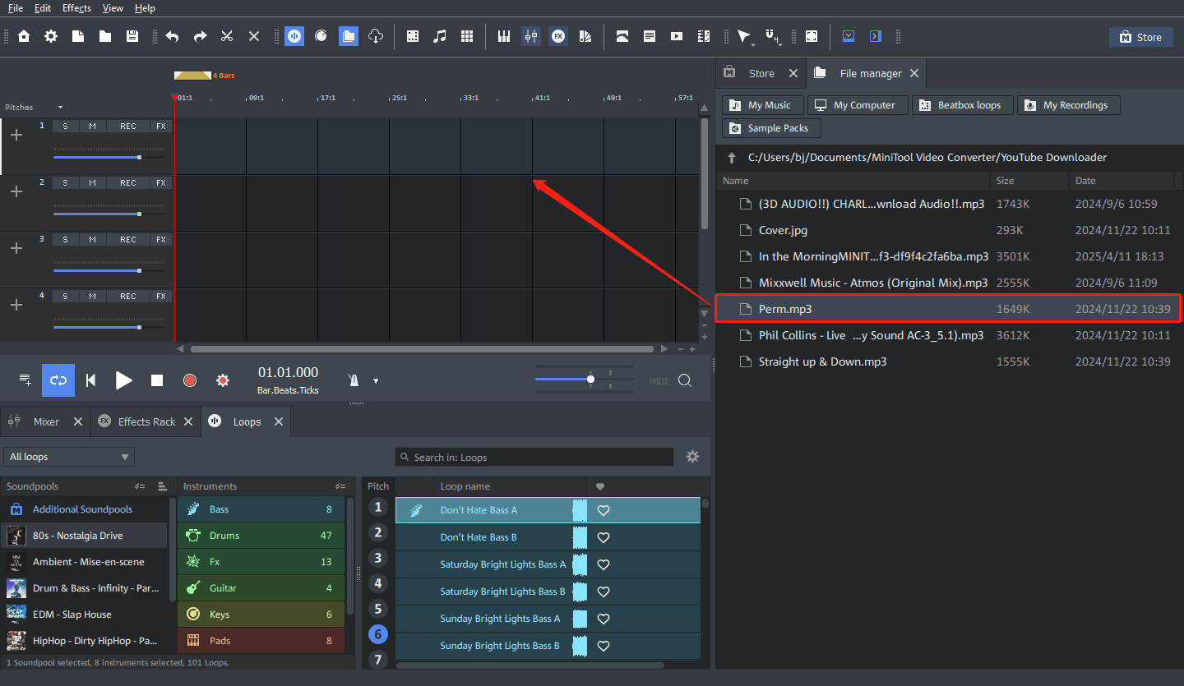Open the Effects menu
This screenshot has height=686, width=1184.
pos(76,8)
